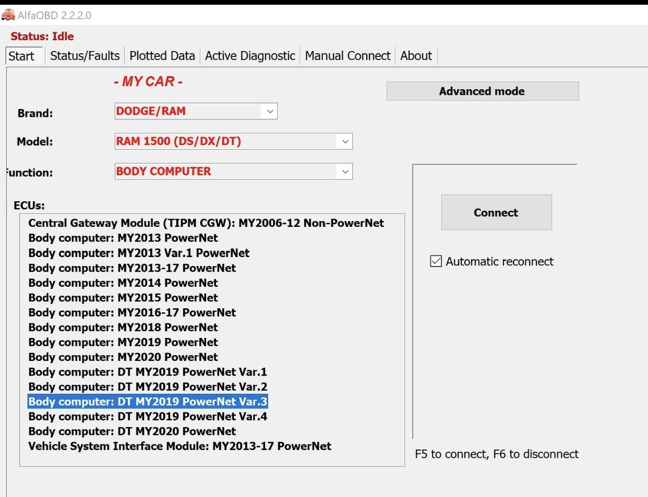Select Body computer: MY2014 PowerNet

click(123, 283)
